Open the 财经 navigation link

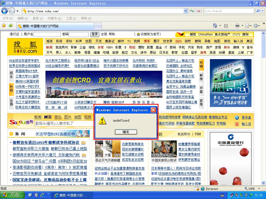click(x=132, y=47)
